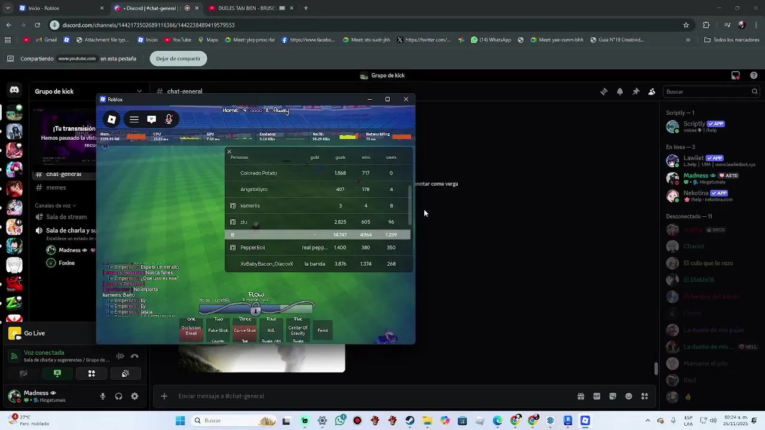
Task: Click the Feint ability button
Action: [323, 330]
